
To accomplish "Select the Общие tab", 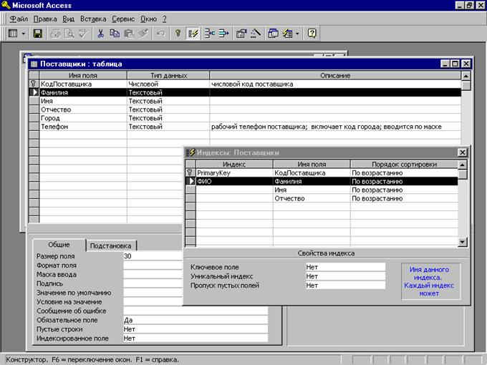I will click(59, 245).
